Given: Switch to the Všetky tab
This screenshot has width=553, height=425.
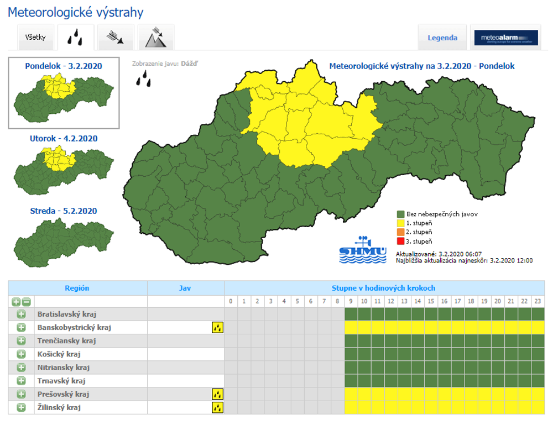Looking at the screenshot, I should click(36, 38).
